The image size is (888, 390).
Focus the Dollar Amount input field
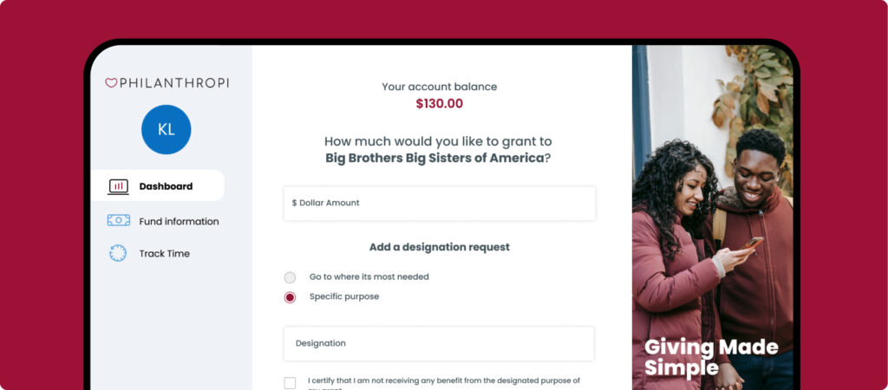coord(439,203)
